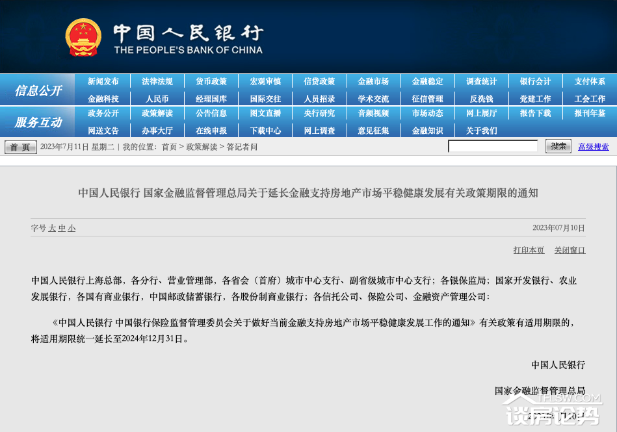Go to 图文直播
The width and height of the screenshot is (617, 432).
point(265,113)
